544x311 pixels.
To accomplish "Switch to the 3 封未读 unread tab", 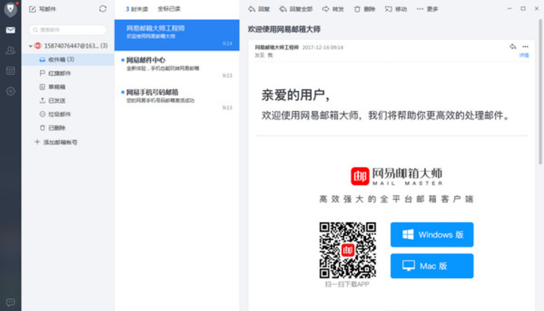I will point(137,9).
